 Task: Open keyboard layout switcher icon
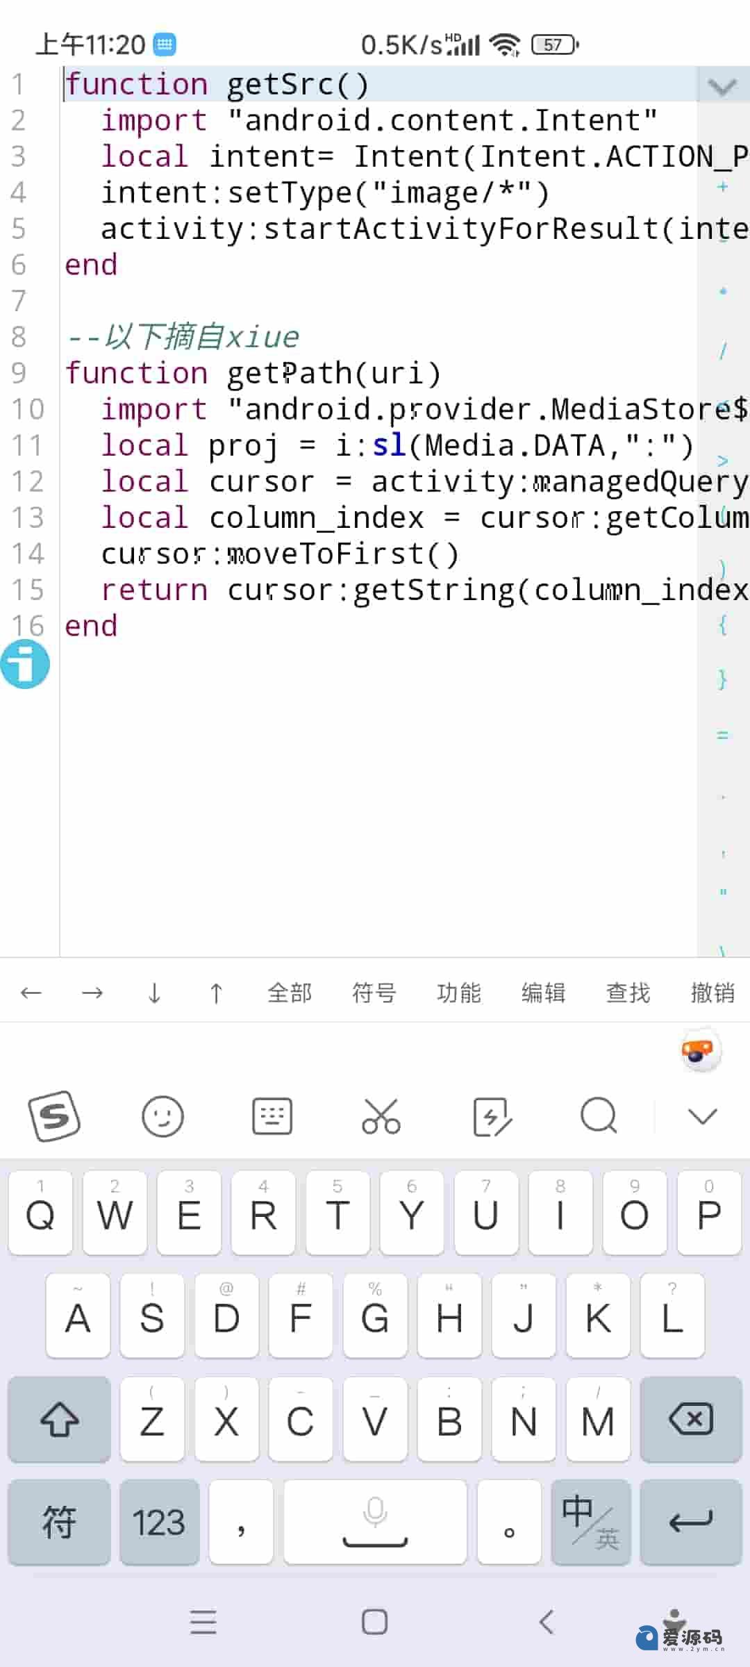tap(272, 1116)
